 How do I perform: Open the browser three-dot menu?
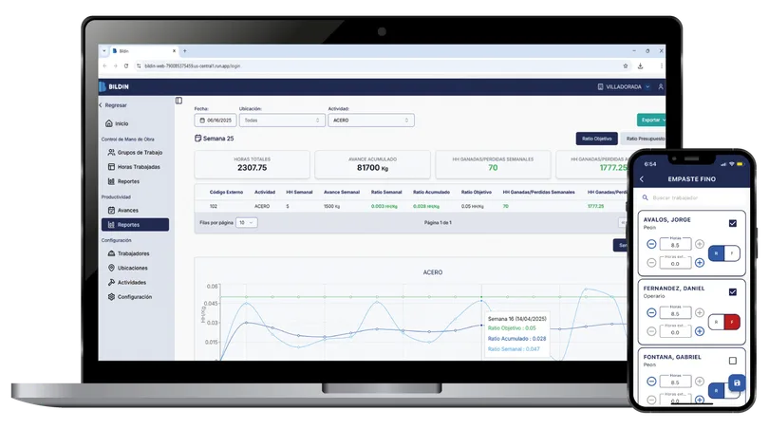[661, 65]
